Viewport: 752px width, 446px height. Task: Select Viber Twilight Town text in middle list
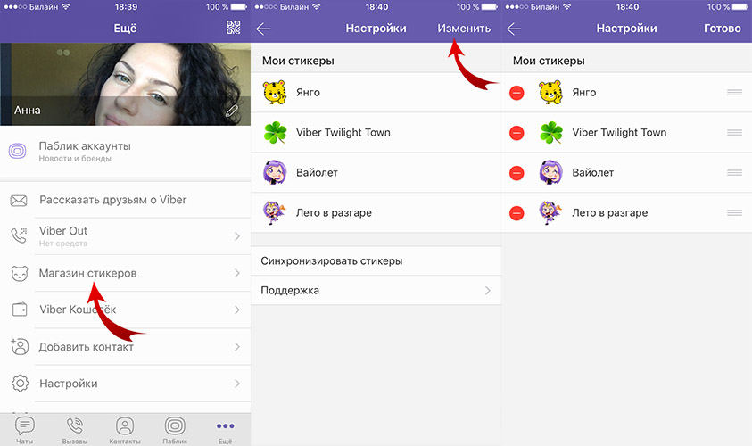coord(343,132)
